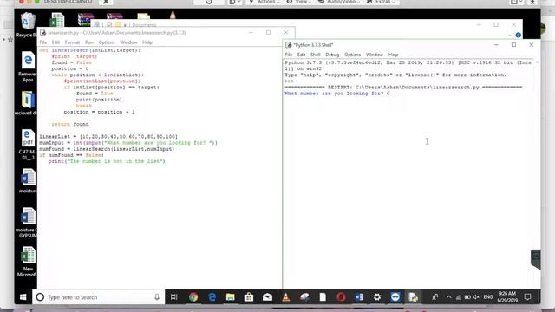Screen dimensions: 555x312
Task: Open Options menu in Python Shell window
Action: point(353,55)
